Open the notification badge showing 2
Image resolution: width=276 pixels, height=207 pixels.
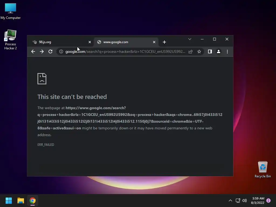tap(268, 201)
